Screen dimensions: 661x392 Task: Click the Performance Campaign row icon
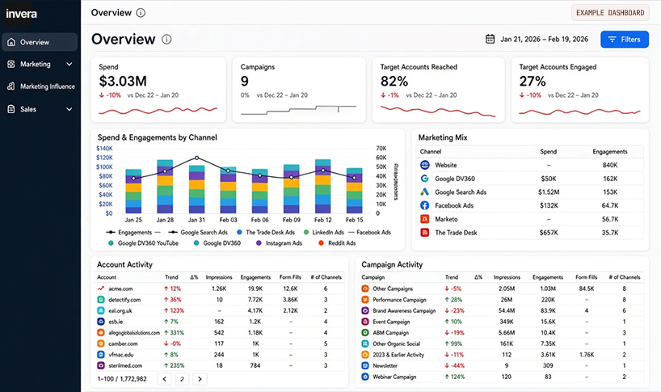[x=365, y=300]
